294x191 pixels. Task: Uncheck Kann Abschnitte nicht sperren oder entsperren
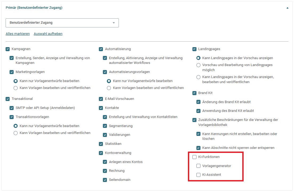tap(198, 148)
